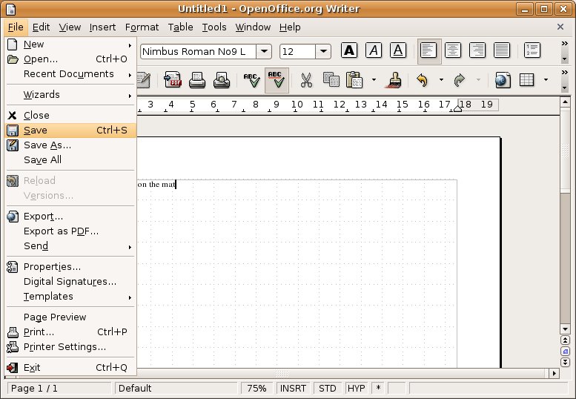Click the Undo arrow icon
Screen dimensions: 576x399
pyautogui.click(x=423, y=80)
